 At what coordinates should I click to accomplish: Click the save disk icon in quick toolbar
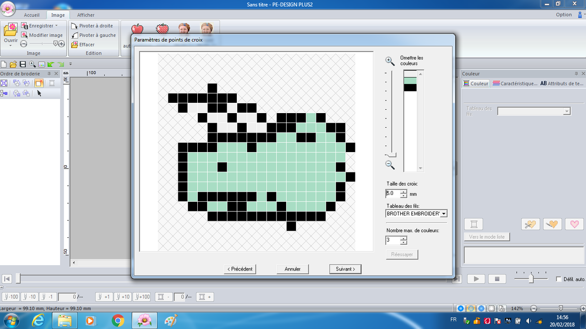(x=22, y=64)
